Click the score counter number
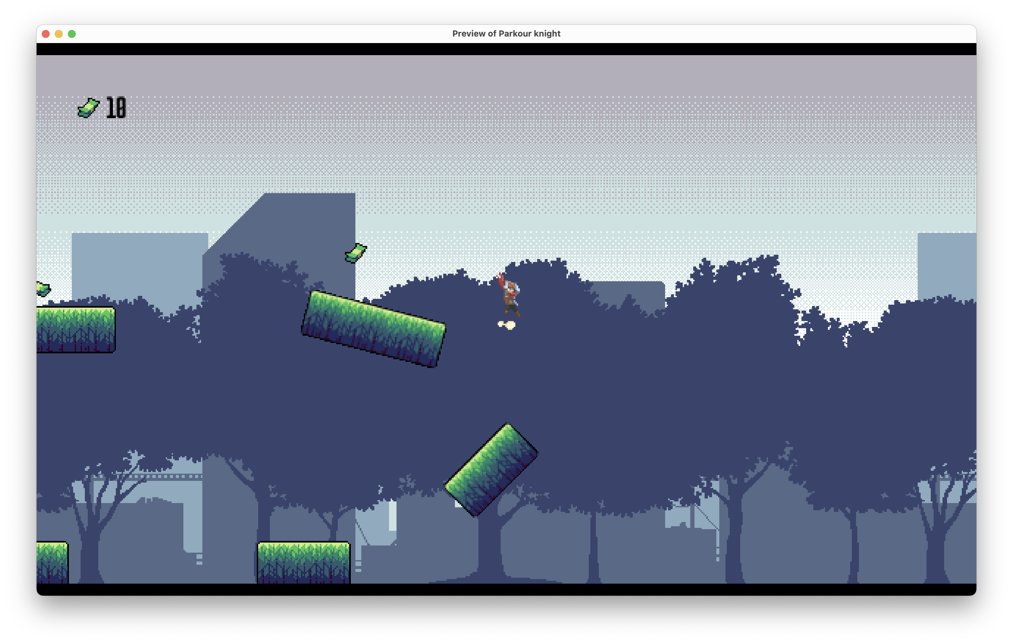 pos(116,108)
